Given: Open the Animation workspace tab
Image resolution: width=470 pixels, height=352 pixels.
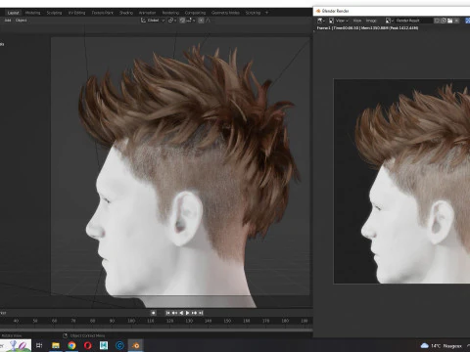Looking at the screenshot, I should click(x=147, y=13).
